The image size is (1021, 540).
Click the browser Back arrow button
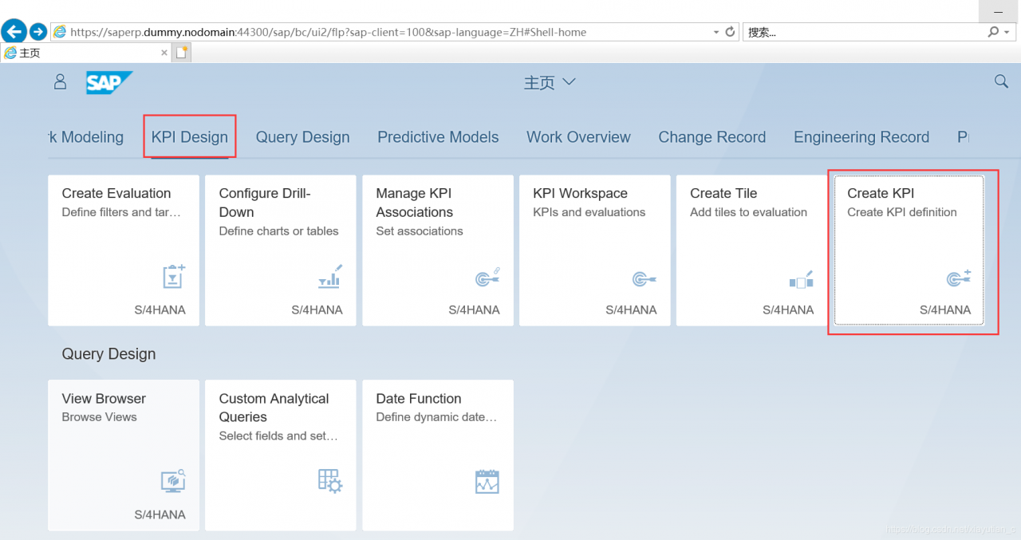tap(14, 32)
